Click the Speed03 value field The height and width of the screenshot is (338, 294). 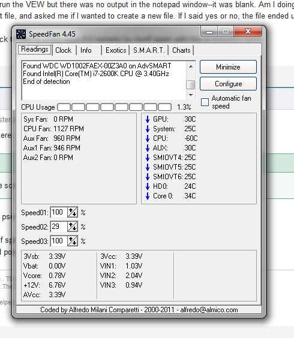[x=59, y=241]
